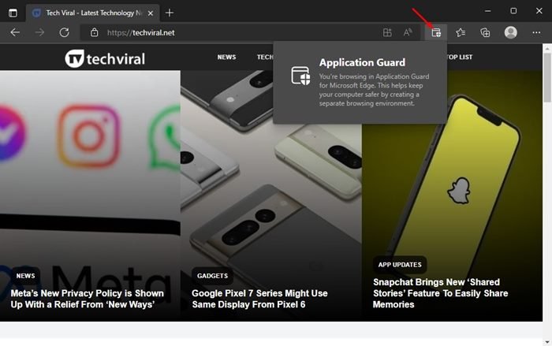This screenshot has width=552, height=346.
Task: Open the NEWS menu item
Action: point(226,57)
